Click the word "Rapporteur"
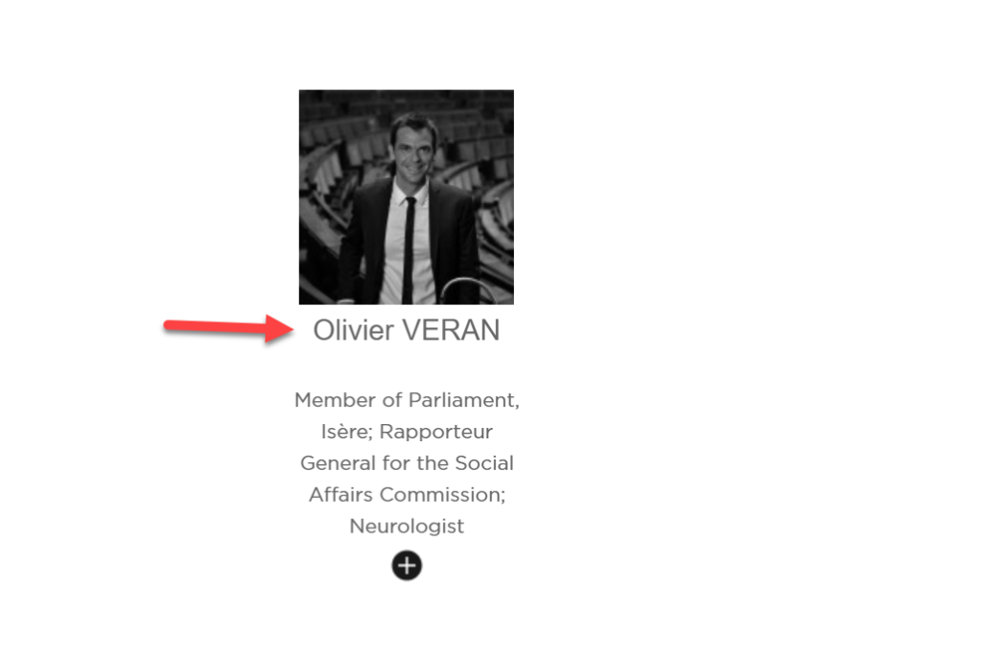The width and height of the screenshot is (982, 660). (x=436, y=432)
